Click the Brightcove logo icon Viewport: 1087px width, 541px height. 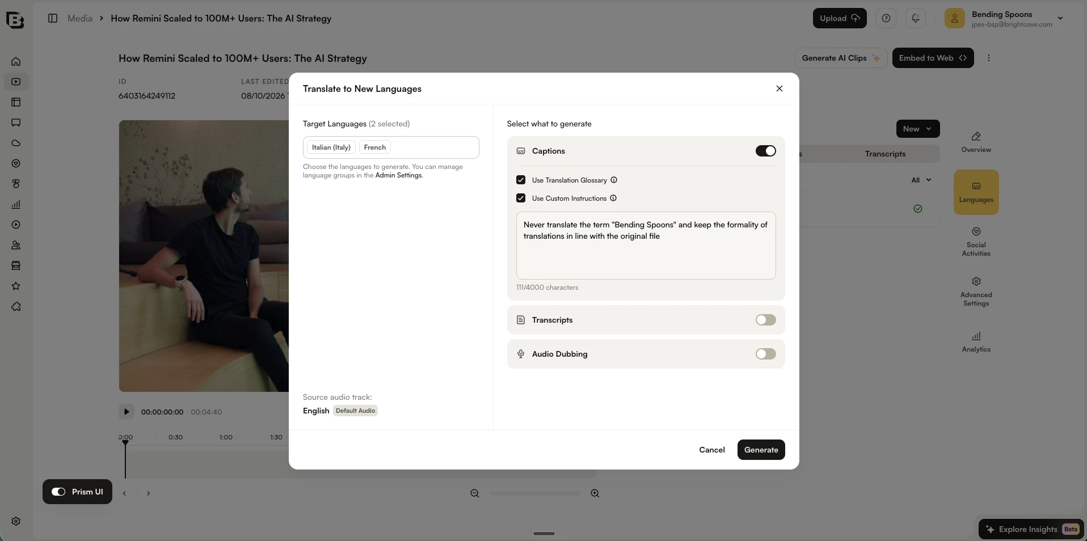point(15,20)
